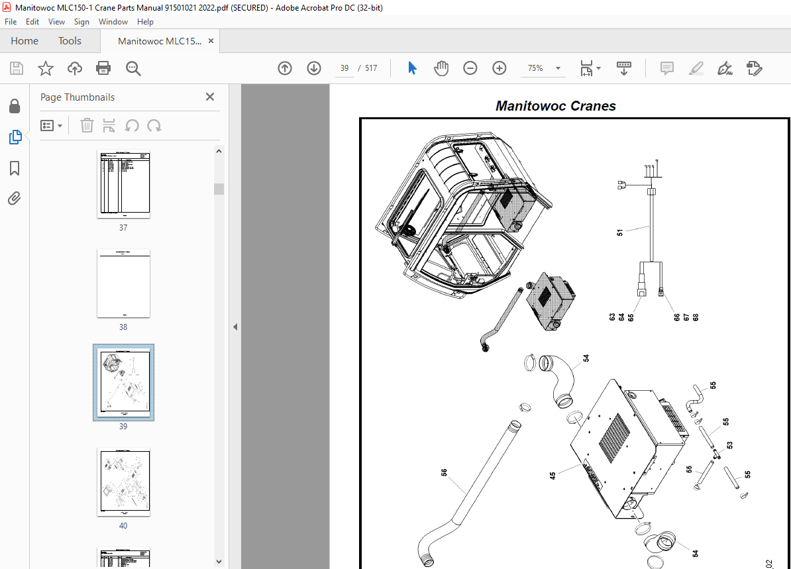Delete selected page with trash icon

point(87,125)
